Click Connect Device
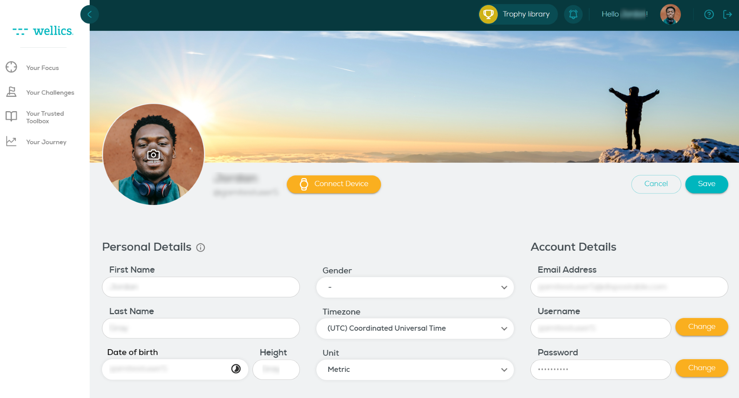Image resolution: width=739 pixels, height=398 pixels. point(333,184)
